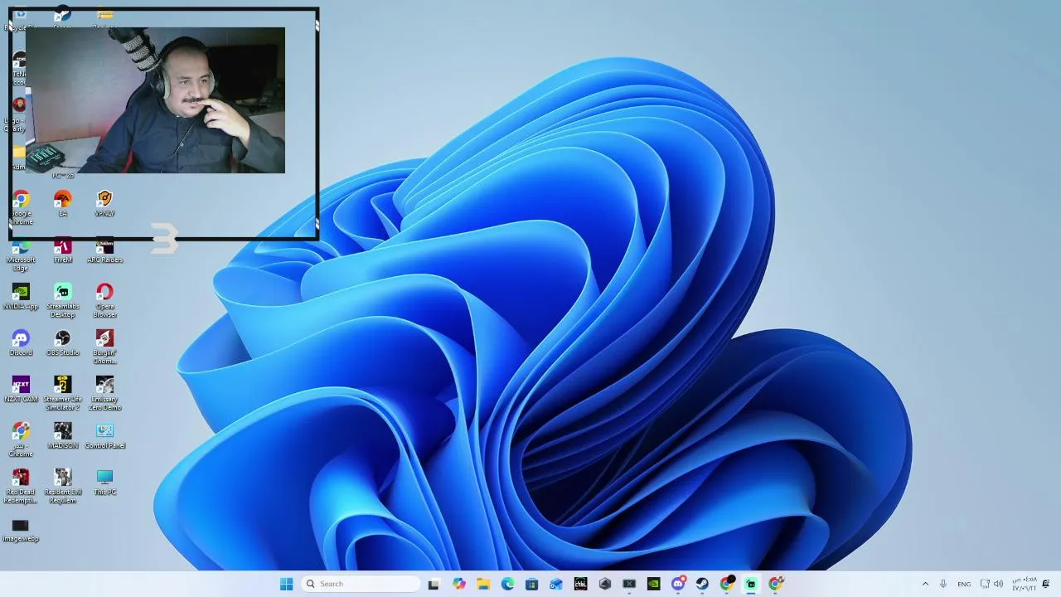Viewport: 1061px width, 597px height.
Task: Select Opera Browser desktop shortcut
Action: click(104, 300)
